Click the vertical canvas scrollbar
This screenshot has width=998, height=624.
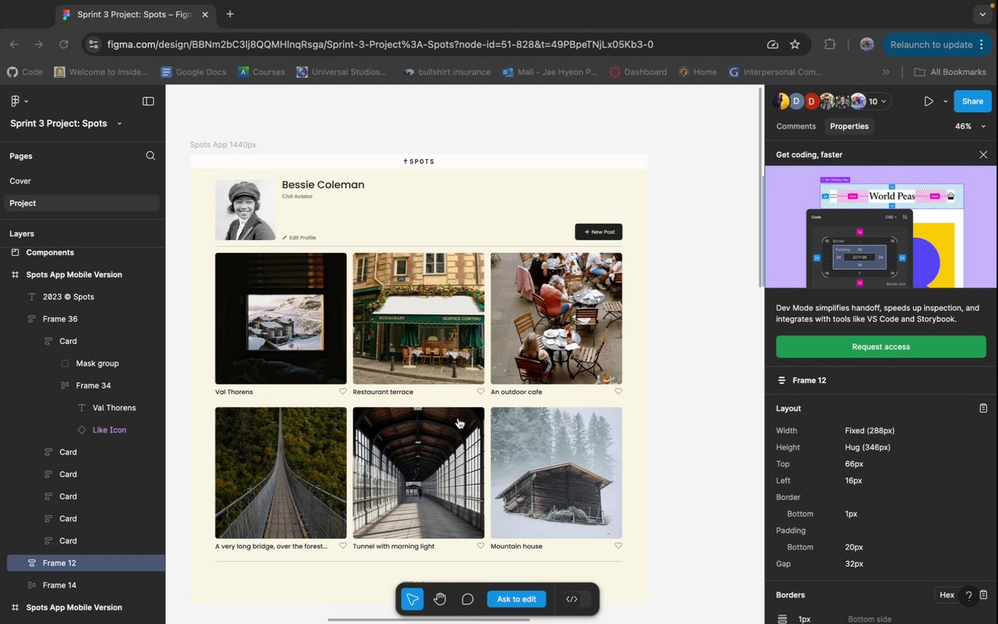point(761,186)
